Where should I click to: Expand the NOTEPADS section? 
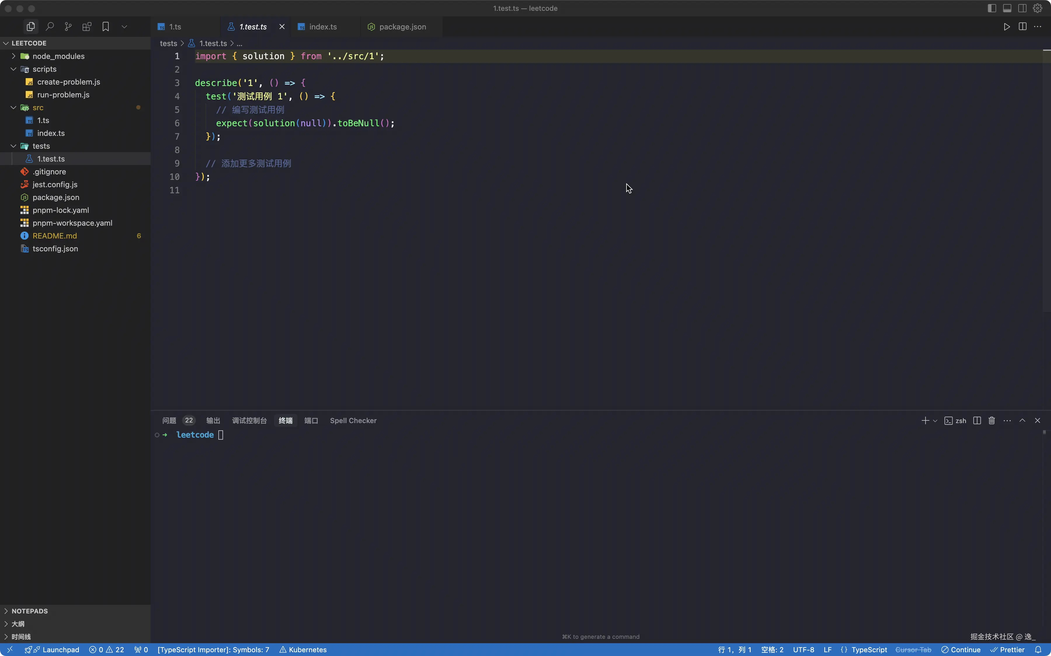(29, 611)
